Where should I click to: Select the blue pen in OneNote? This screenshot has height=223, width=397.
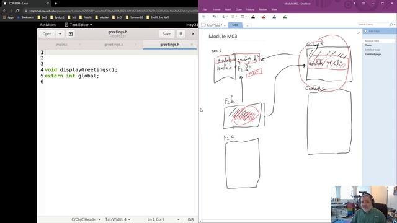point(274,17)
